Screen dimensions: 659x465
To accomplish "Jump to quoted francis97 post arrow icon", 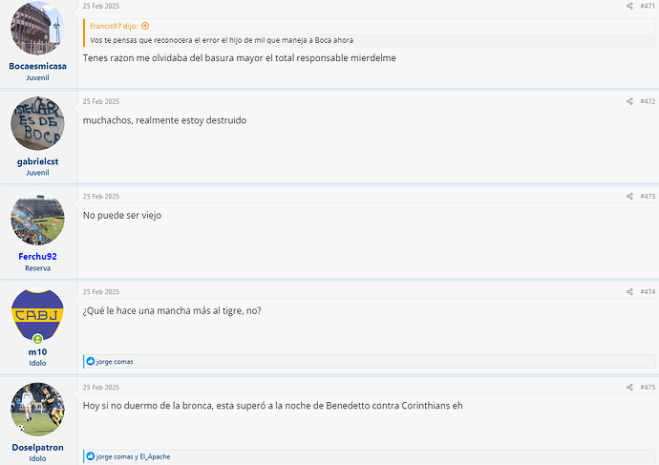I will click(x=145, y=26).
